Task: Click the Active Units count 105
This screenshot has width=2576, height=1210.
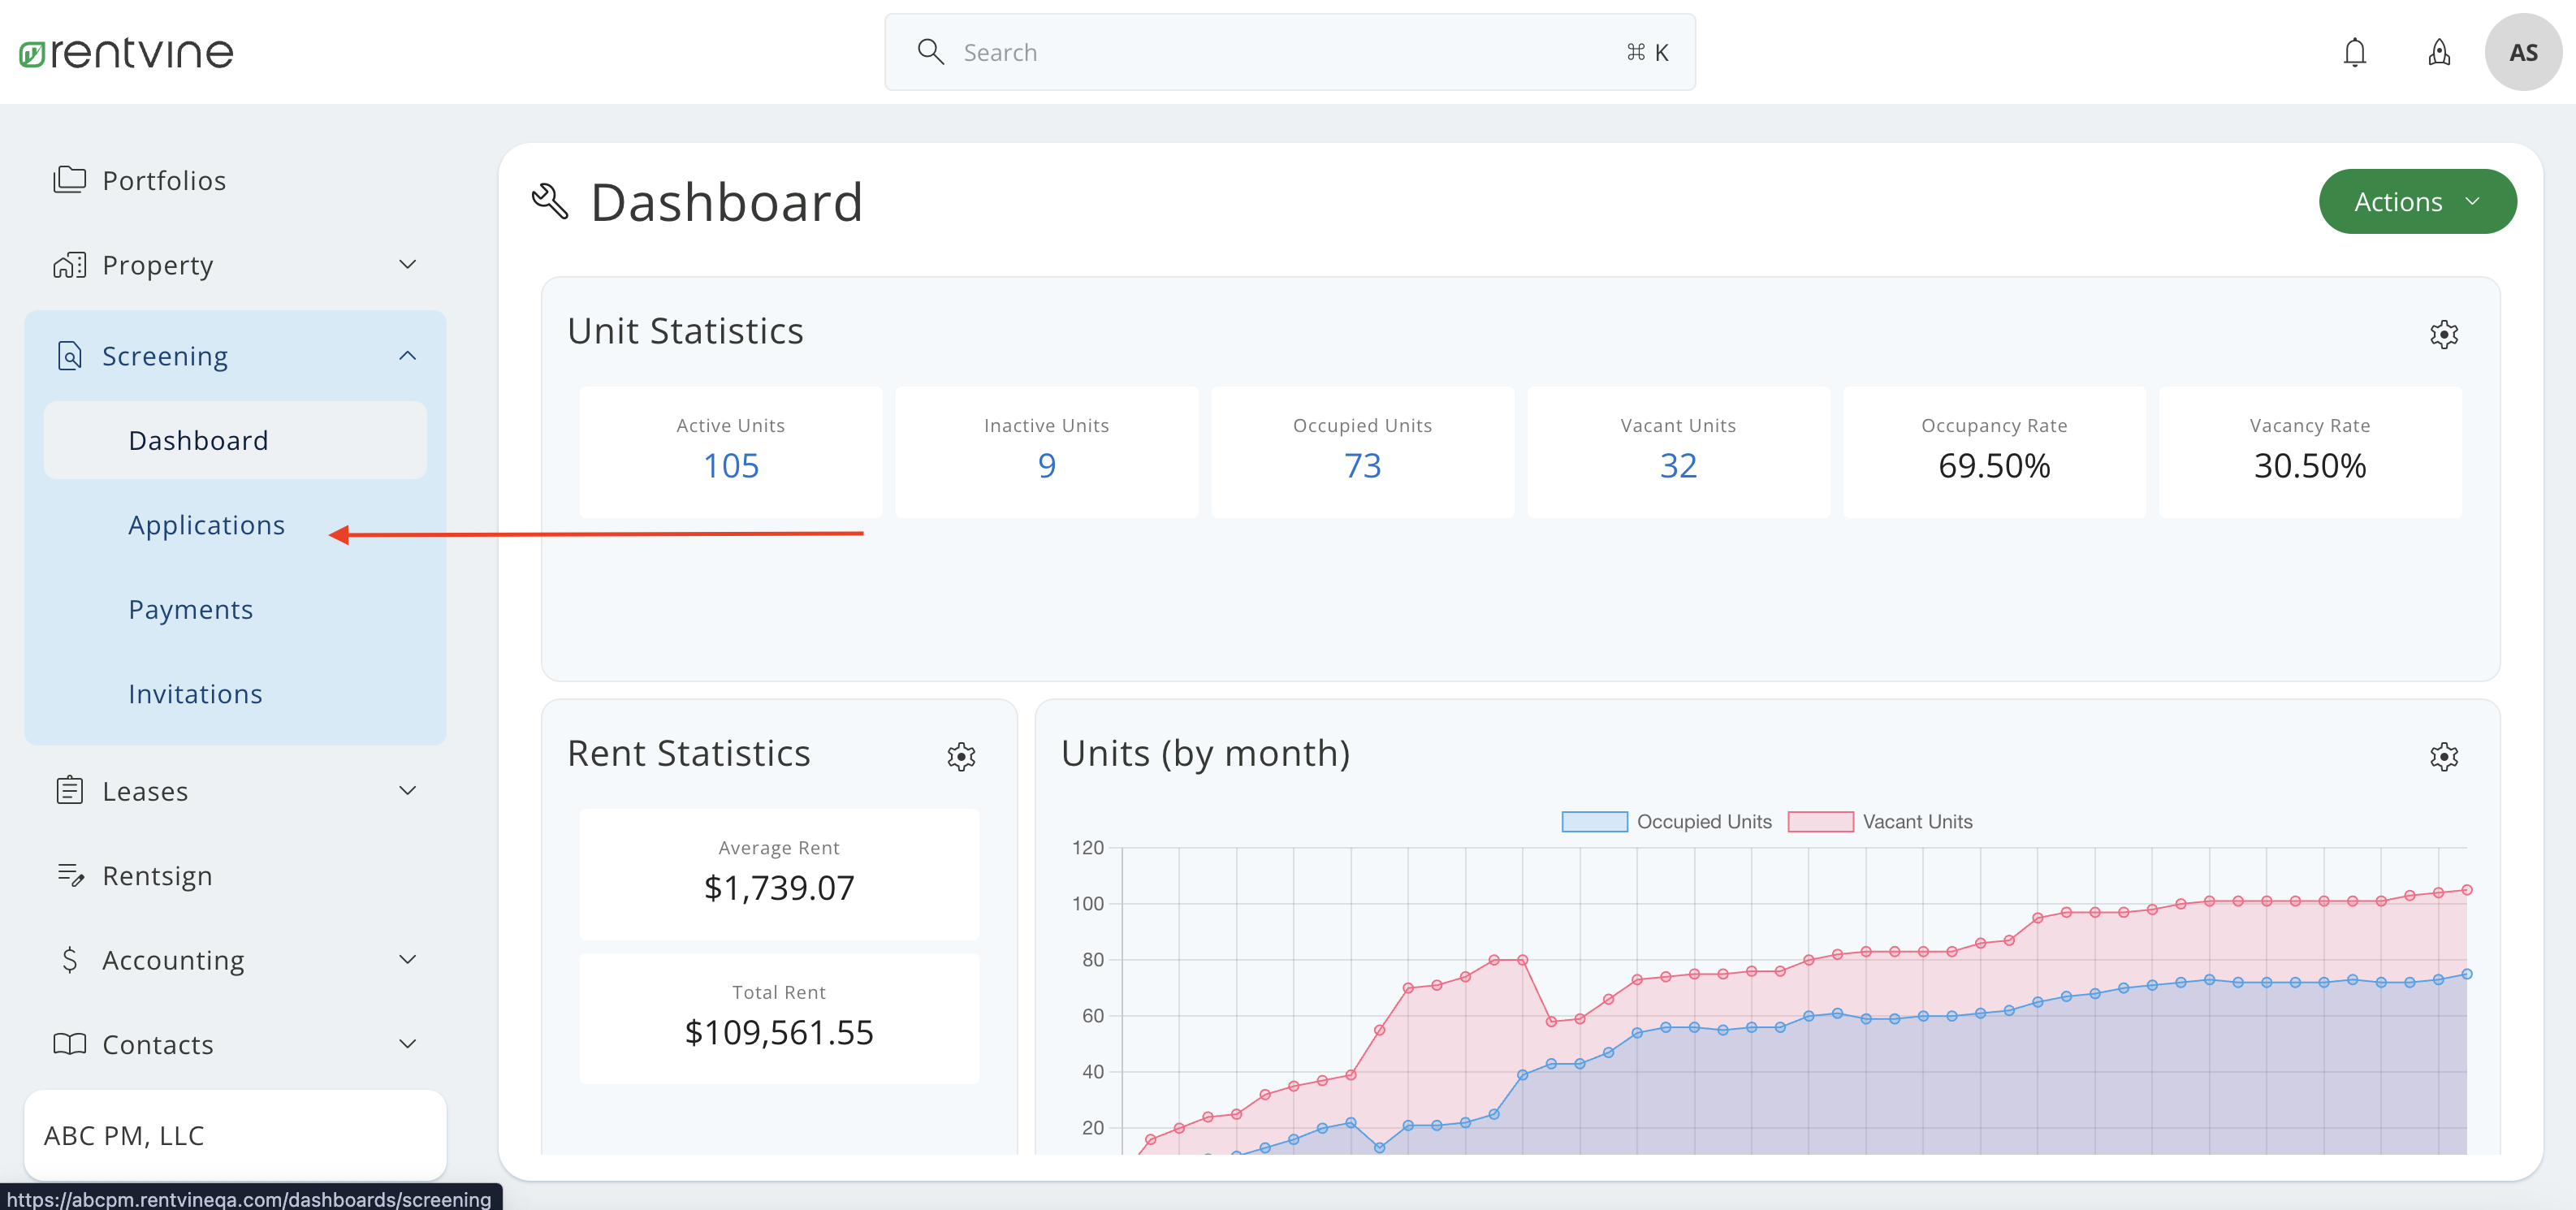Action: coord(730,466)
